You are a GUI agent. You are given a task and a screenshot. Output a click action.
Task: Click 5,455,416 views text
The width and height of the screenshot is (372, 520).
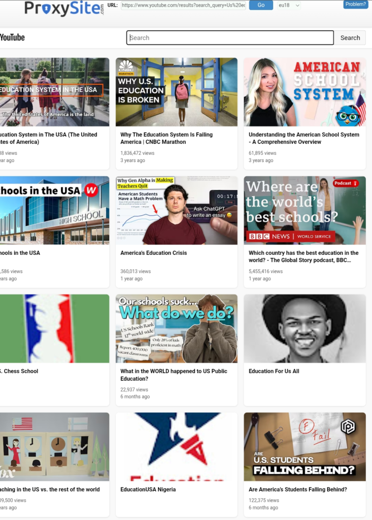pos(265,271)
